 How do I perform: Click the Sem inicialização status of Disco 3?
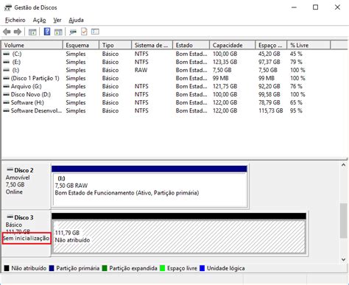point(27,238)
